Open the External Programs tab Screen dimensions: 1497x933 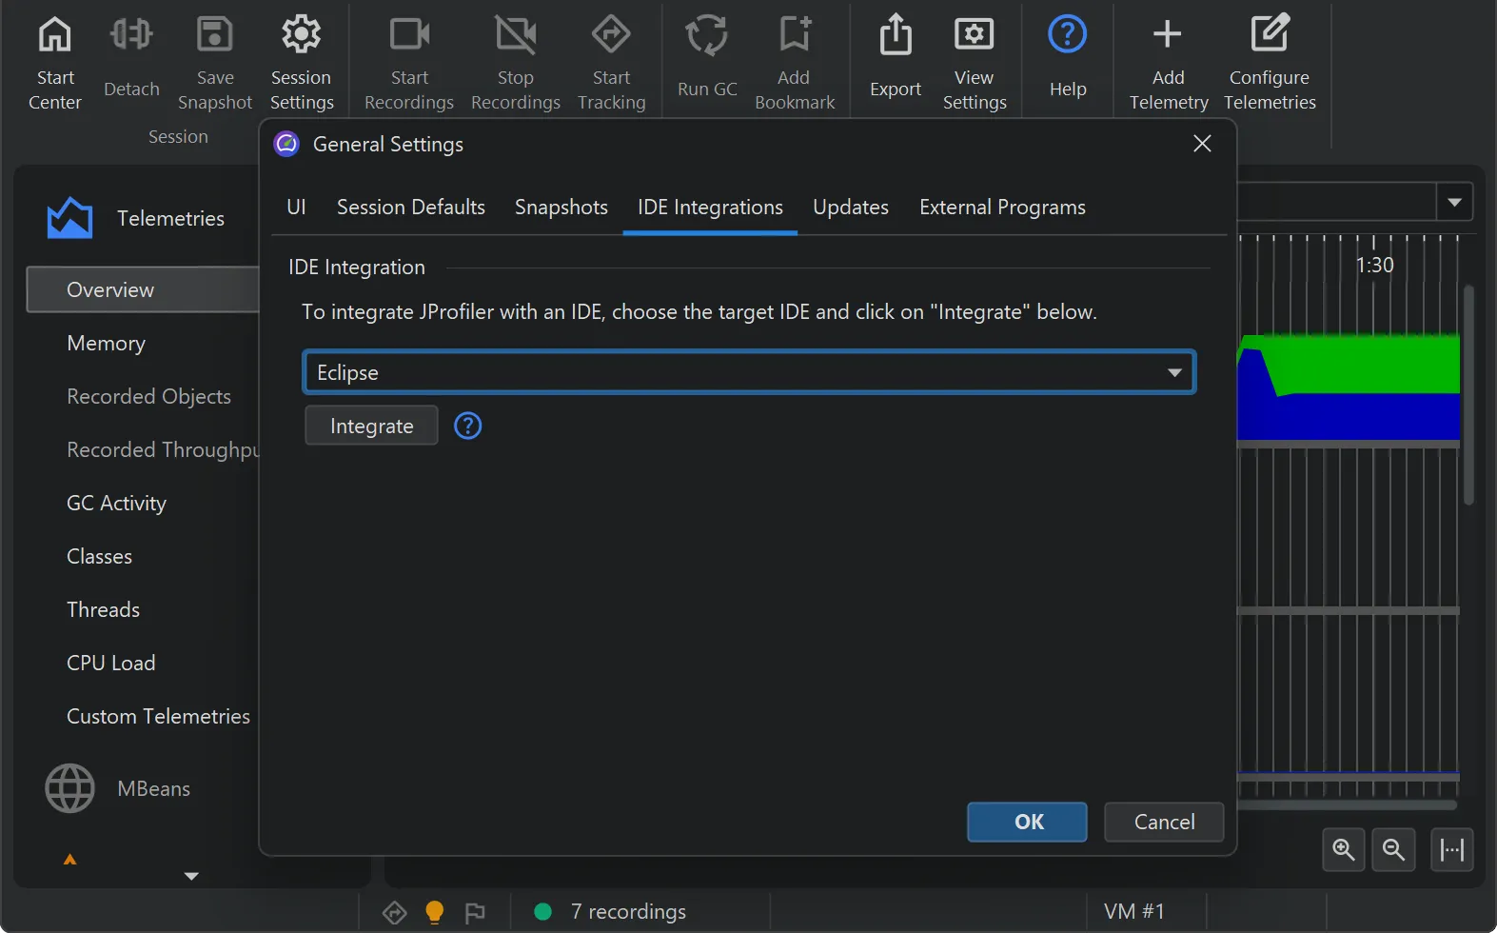click(x=1002, y=208)
